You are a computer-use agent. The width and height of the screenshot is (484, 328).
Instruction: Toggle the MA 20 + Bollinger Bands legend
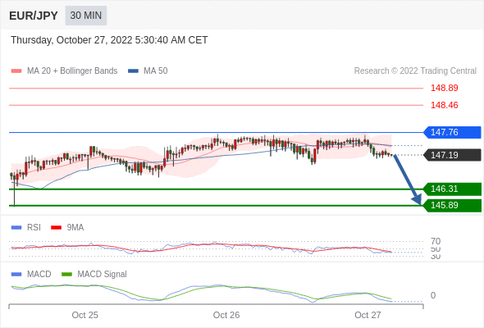pos(64,71)
